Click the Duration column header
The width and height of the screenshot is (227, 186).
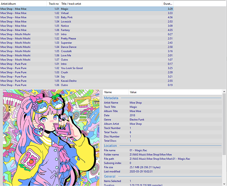pyautogui.click(x=168, y=4)
